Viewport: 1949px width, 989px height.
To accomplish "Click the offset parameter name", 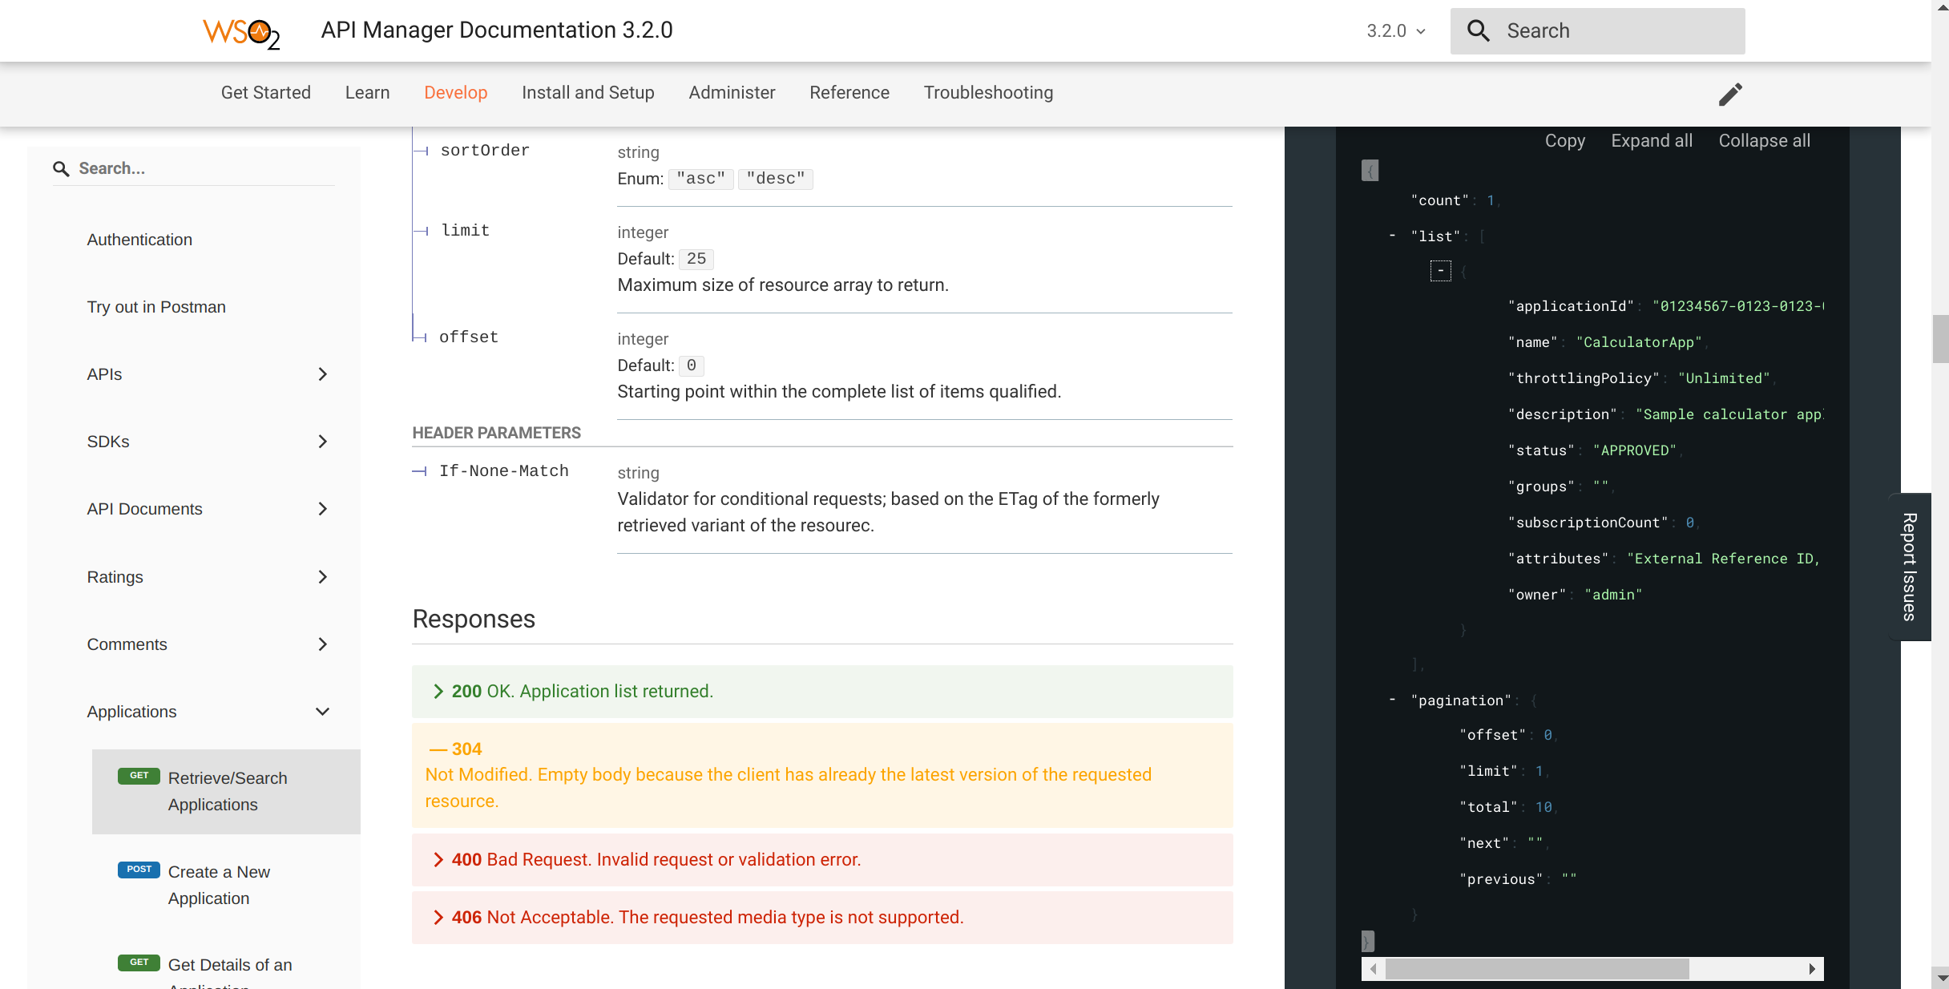I will (x=469, y=337).
